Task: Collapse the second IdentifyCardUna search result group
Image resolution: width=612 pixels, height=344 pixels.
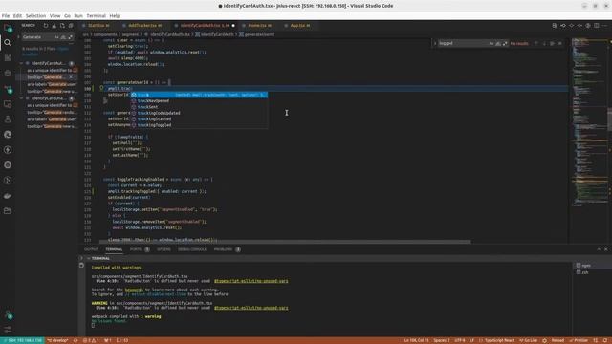Action: coord(22,98)
